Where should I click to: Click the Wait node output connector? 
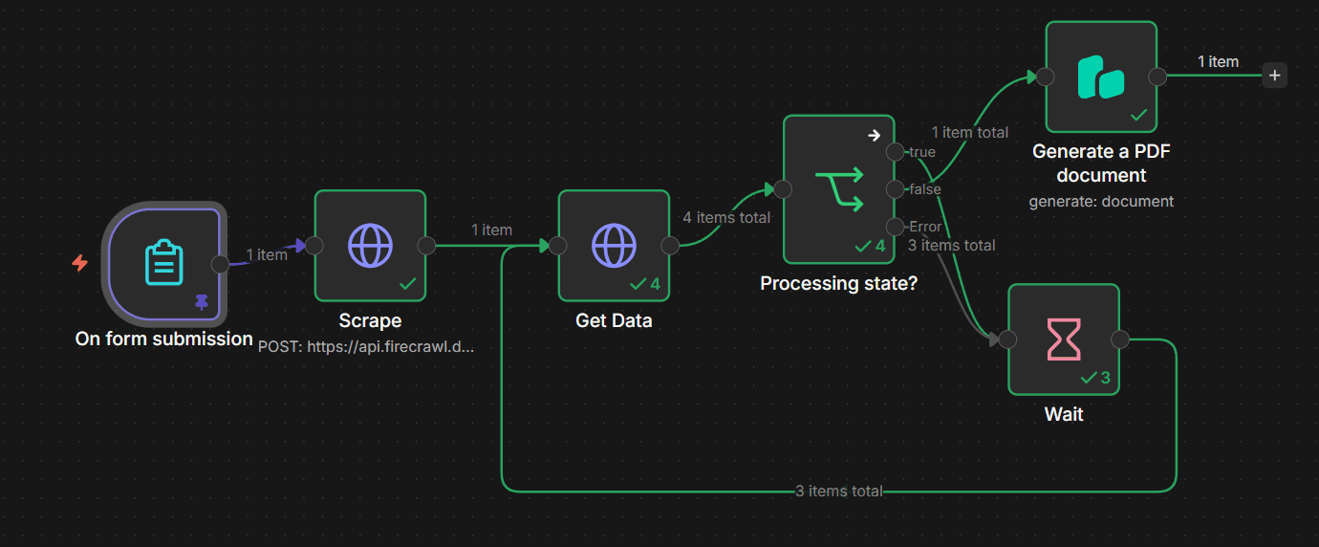click(1120, 339)
